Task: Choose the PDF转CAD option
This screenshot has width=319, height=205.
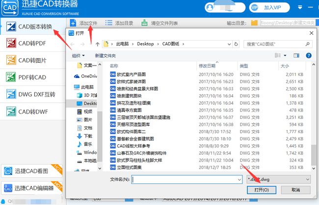Action: click(x=32, y=77)
